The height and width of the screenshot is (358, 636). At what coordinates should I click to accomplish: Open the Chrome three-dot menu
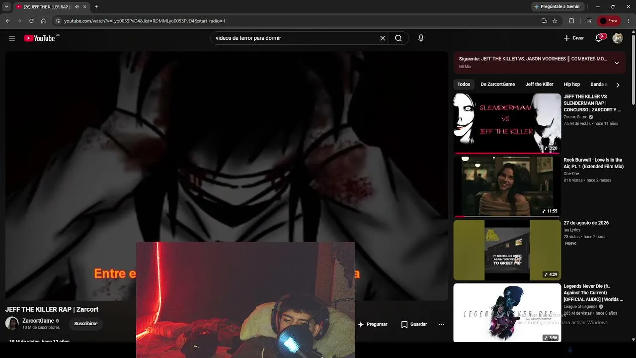coord(629,21)
